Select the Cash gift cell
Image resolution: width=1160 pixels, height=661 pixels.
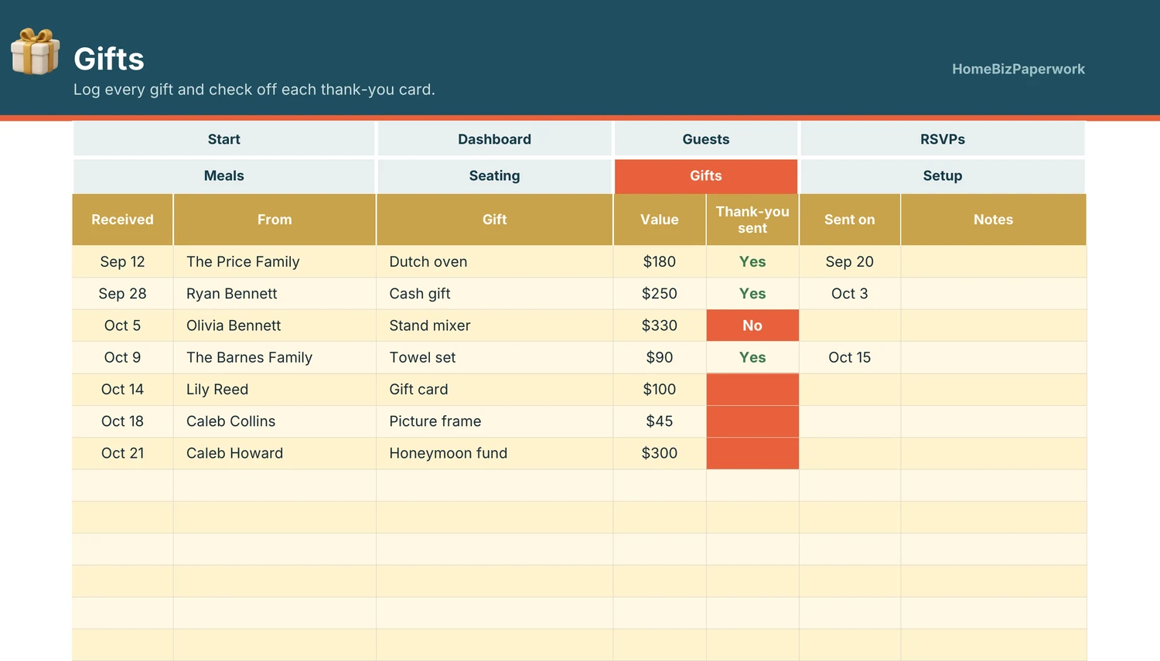pyautogui.click(x=495, y=294)
